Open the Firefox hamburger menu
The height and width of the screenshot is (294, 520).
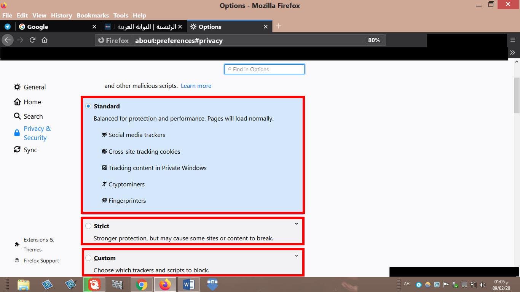point(513,40)
